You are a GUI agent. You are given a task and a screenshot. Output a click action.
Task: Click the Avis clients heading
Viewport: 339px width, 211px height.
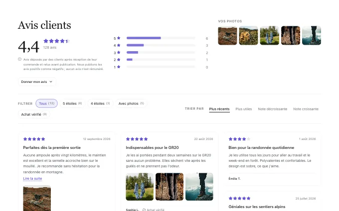tap(44, 25)
